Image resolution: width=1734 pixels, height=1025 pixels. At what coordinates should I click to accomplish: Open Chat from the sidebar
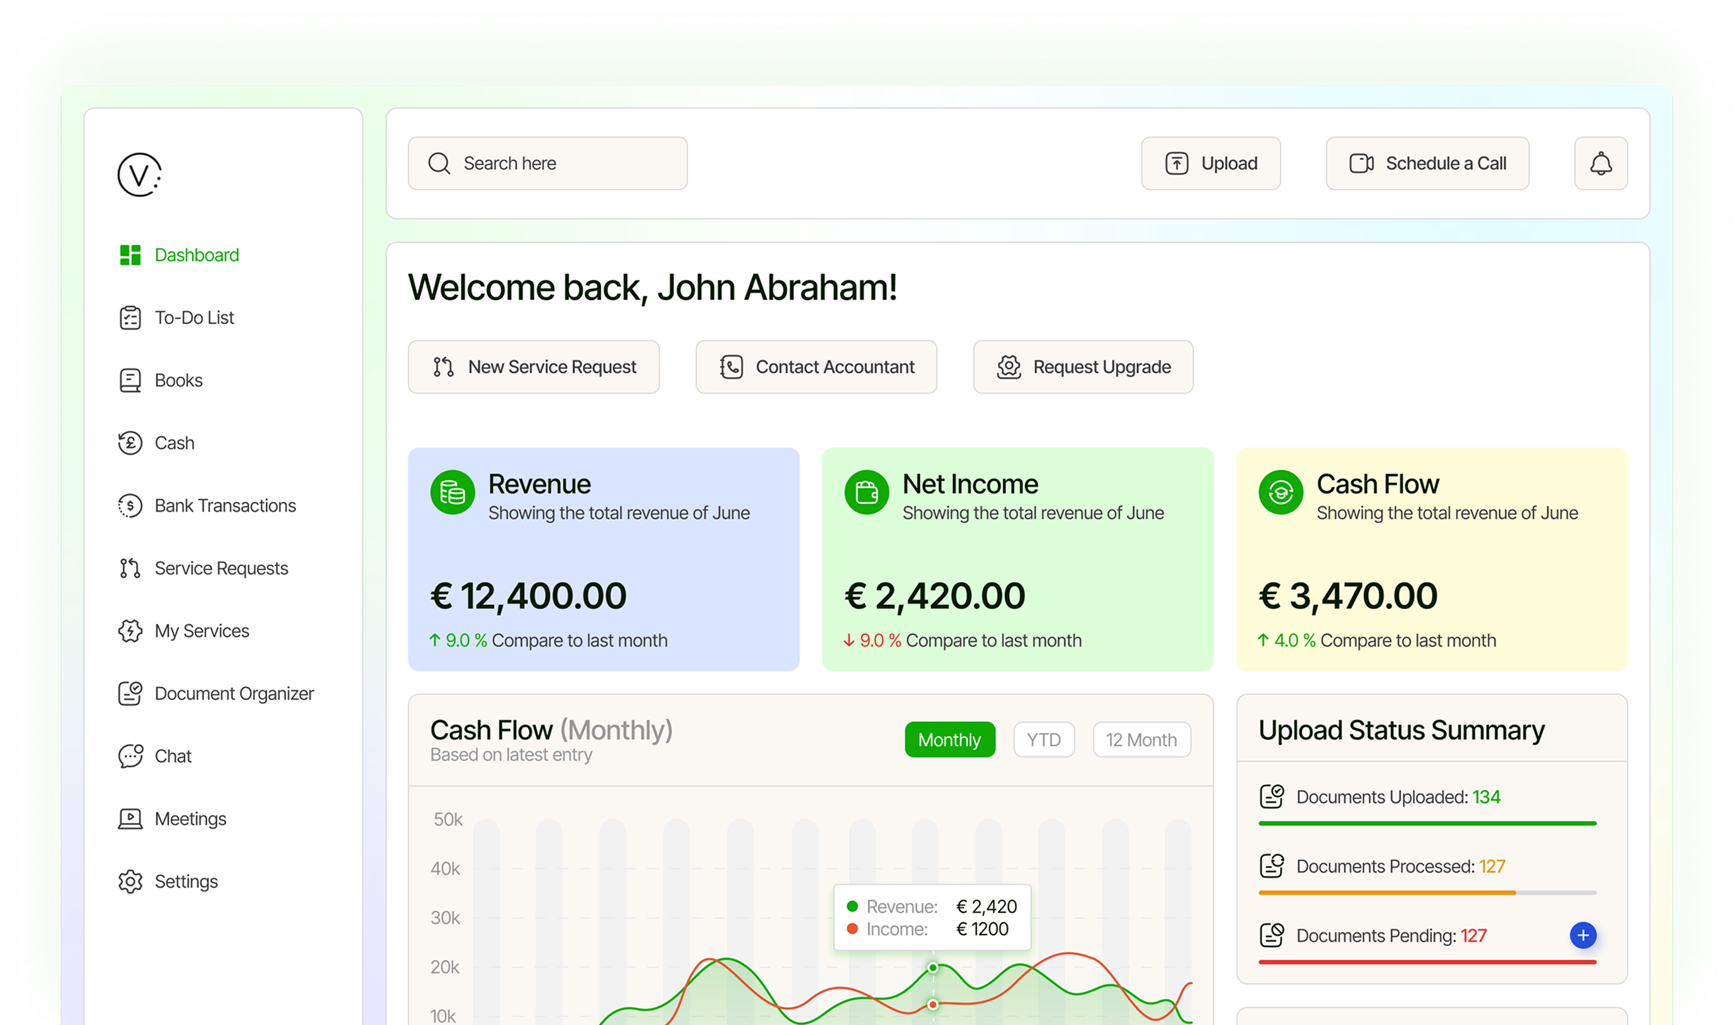point(155,756)
